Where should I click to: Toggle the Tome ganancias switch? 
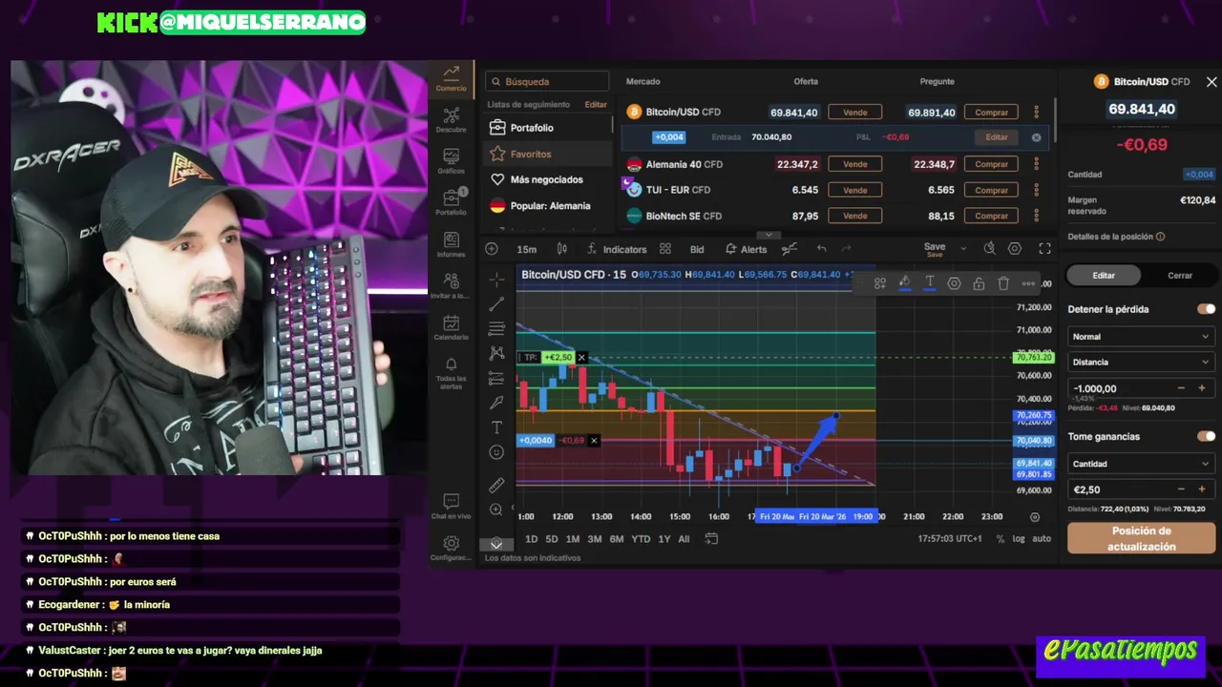[1207, 436]
